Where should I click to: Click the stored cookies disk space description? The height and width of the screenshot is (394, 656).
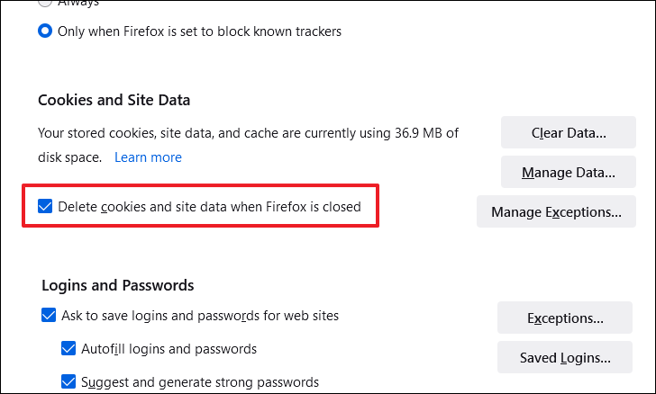pyautogui.click(x=248, y=133)
